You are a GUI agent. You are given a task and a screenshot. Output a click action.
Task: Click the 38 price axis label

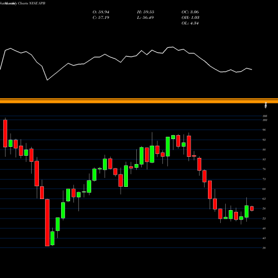(264, 248)
